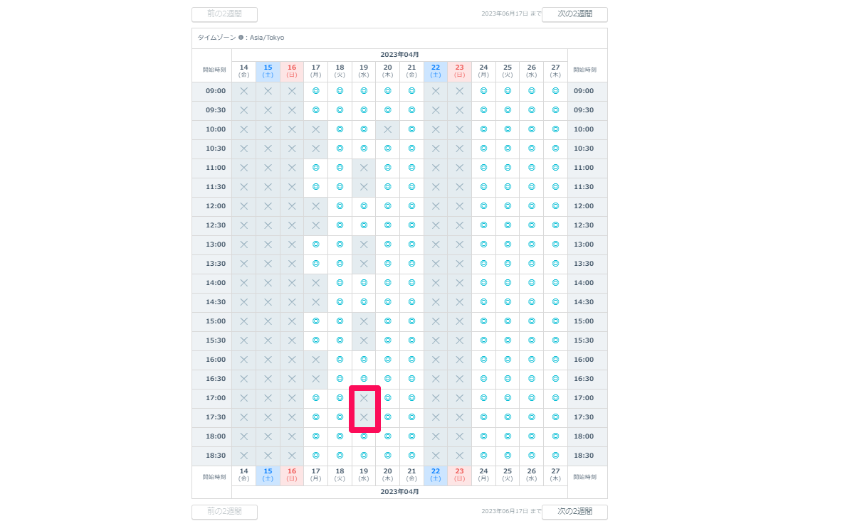Click the top header date 19 (水)

tap(364, 71)
